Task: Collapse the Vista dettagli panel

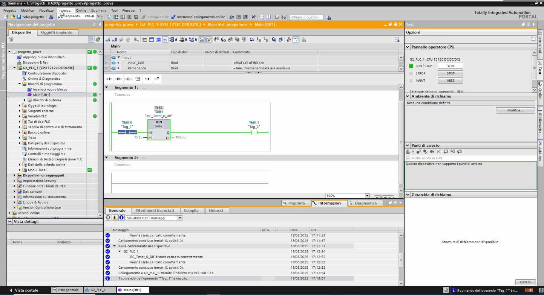Action: coord(10,222)
